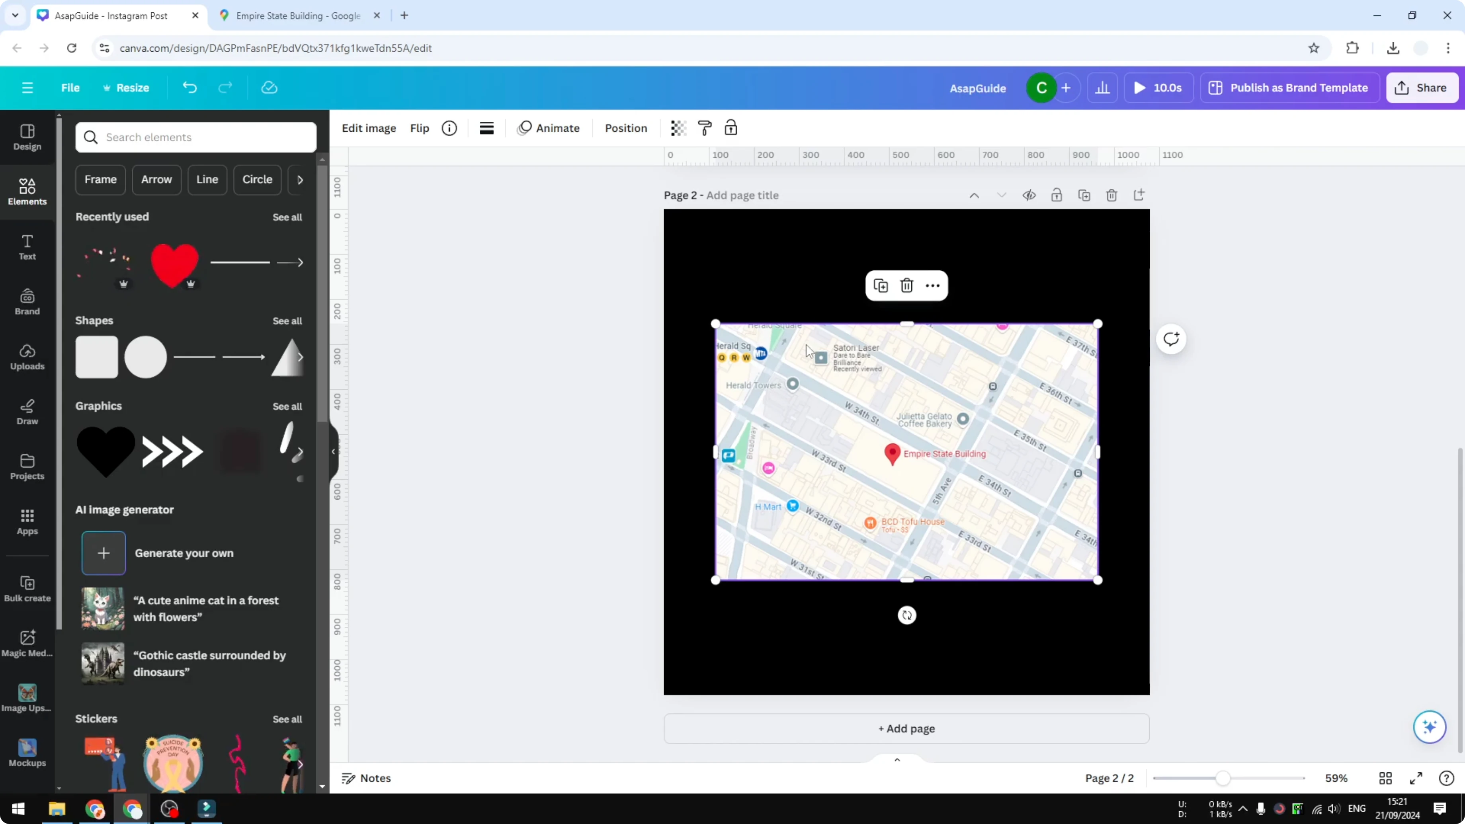Open Edit image options

click(369, 128)
